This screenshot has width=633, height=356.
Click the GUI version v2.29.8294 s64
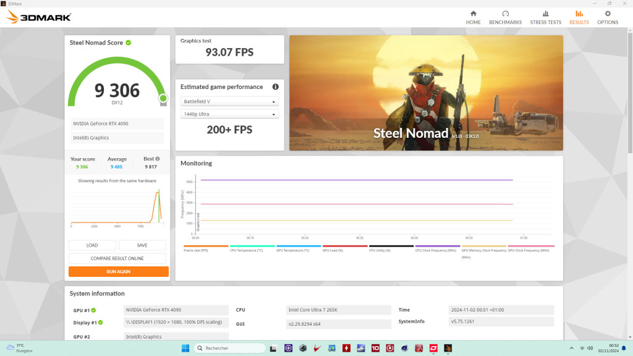pyautogui.click(x=338, y=324)
